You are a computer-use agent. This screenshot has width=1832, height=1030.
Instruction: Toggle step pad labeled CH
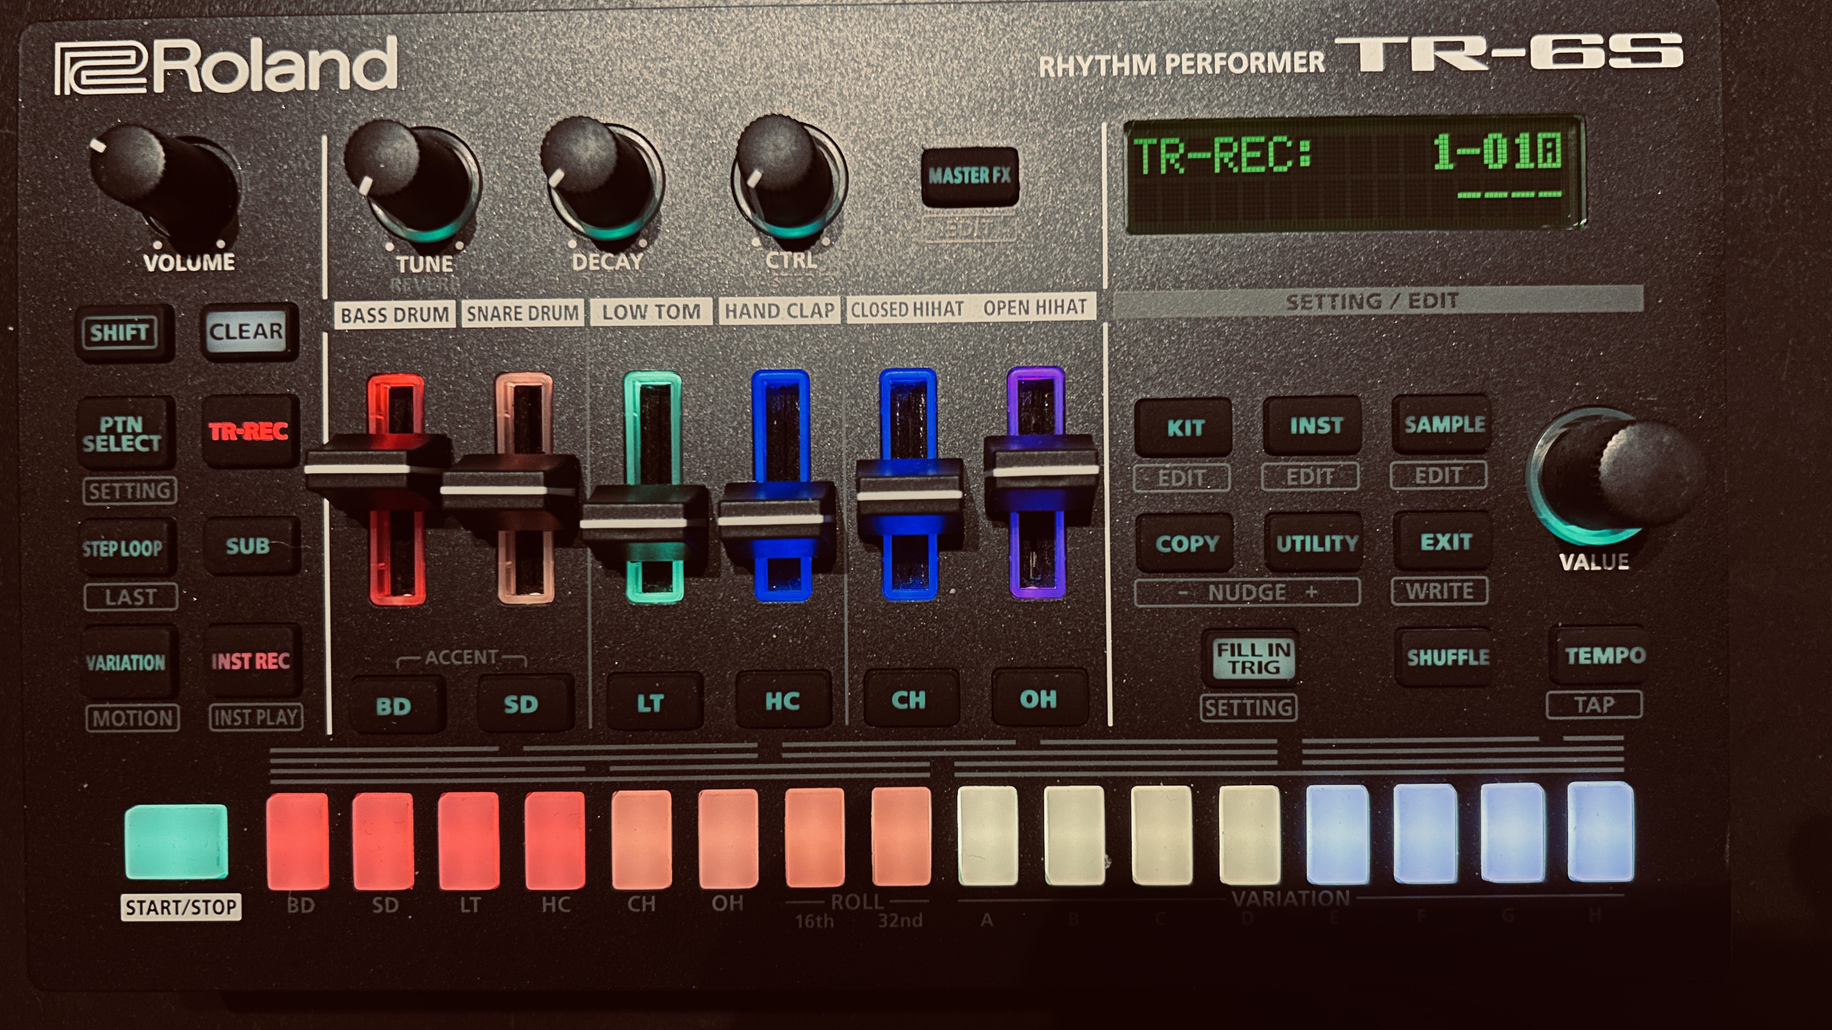pos(642,839)
